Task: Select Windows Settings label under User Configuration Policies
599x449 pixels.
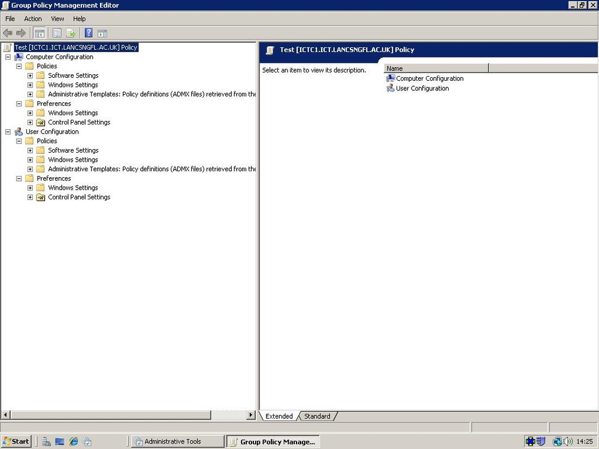Action: (x=73, y=160)
